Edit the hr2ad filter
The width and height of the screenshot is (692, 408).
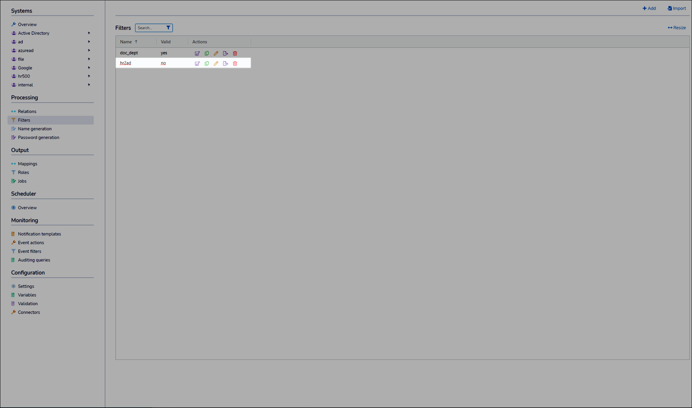coord(197,63)
